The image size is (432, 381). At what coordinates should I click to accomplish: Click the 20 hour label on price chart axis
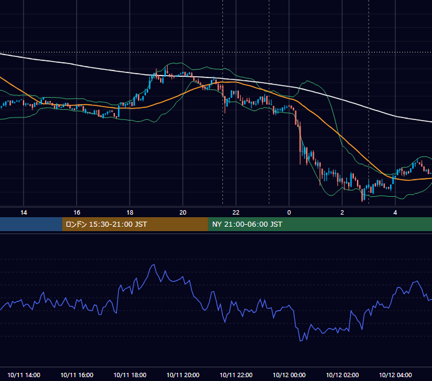(x=183, y=213)
